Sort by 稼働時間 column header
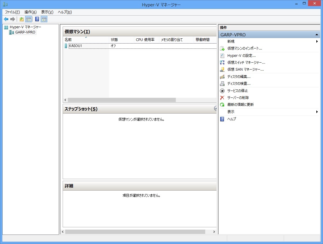323x244 pixels. pyautogui.click(x=205, y=40)
